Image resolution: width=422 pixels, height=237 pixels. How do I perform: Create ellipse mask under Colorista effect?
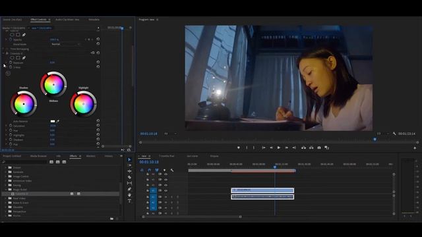pos(12,58)
